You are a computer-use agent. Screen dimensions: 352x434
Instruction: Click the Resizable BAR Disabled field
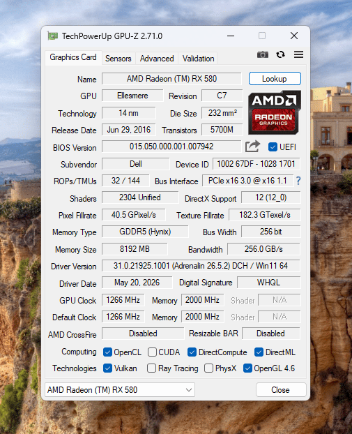click(x=270, y=334)
